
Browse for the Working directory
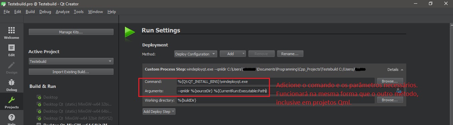coord(390,100)
